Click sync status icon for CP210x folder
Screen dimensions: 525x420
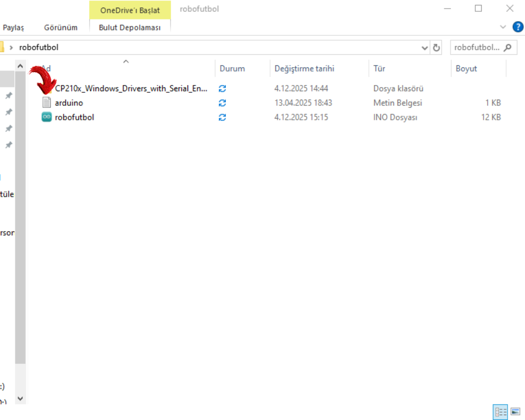pyautogui.click(x=222, y=88)
